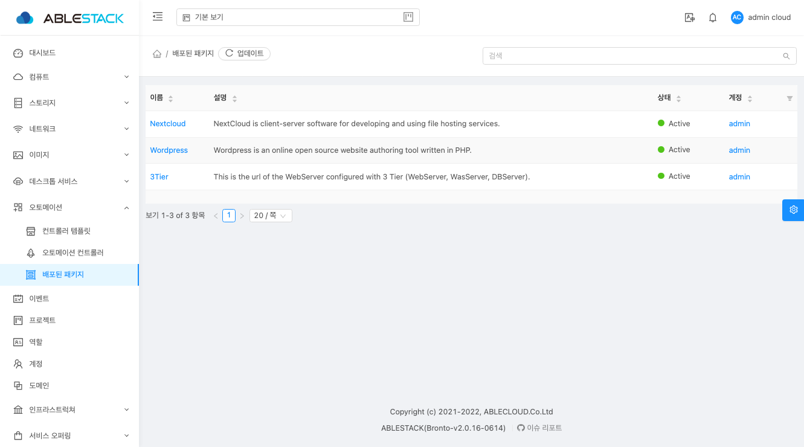This screenshot has height=447, width=804.
Task: Click the domain blocks icon
Action: point(18,385)
